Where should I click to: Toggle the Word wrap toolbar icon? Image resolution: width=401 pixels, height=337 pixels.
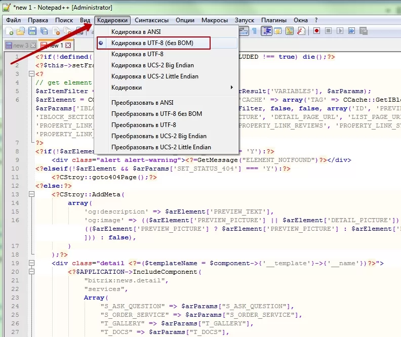coord(244,31)
